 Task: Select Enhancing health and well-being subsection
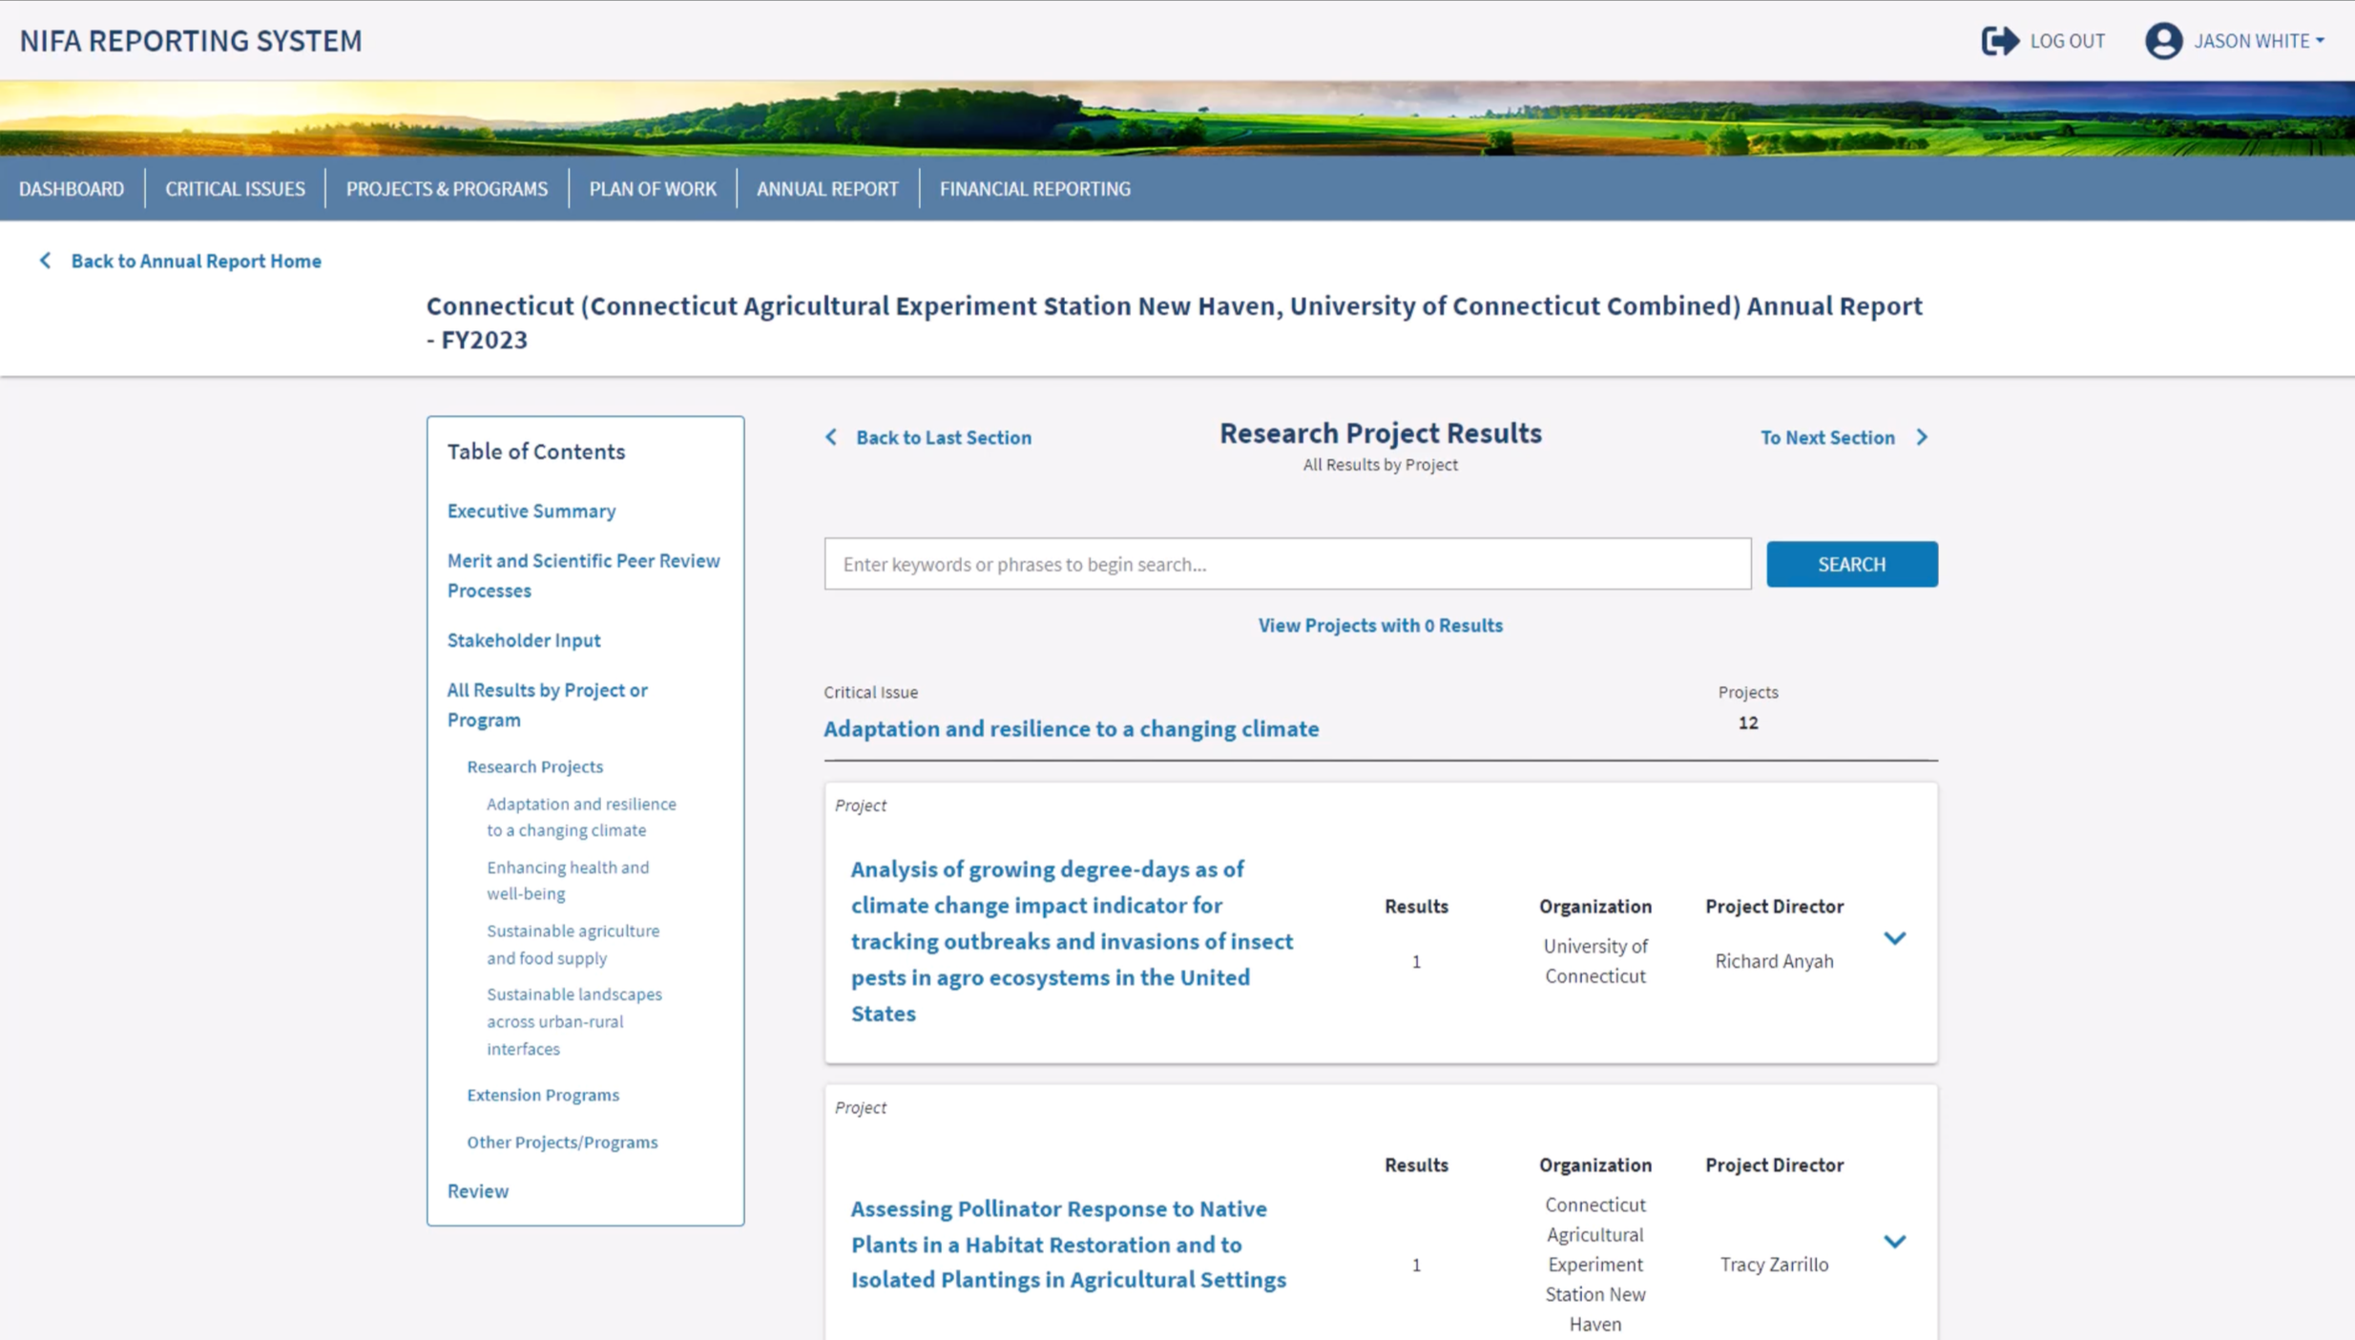567,880
